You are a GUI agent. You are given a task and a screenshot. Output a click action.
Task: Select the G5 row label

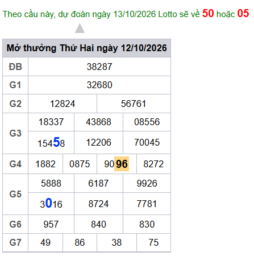pyautogui.click(x=15, y=195)
